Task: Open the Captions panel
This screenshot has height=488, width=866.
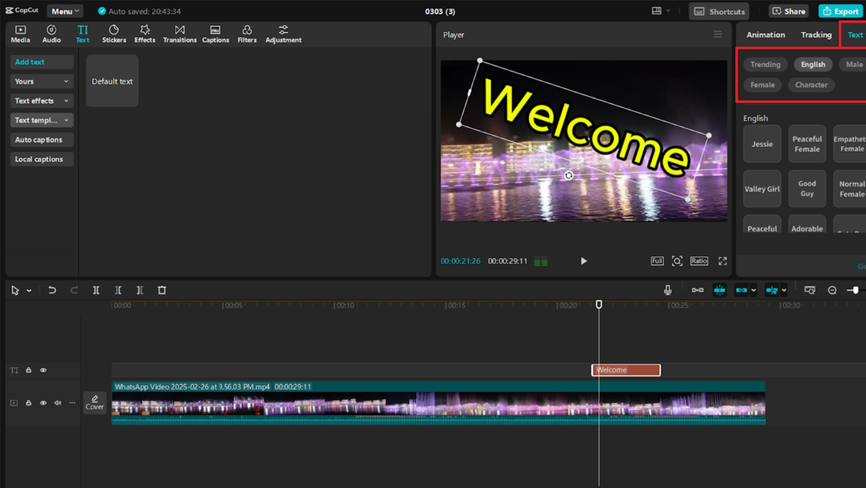Action: [x=215, y=34]
